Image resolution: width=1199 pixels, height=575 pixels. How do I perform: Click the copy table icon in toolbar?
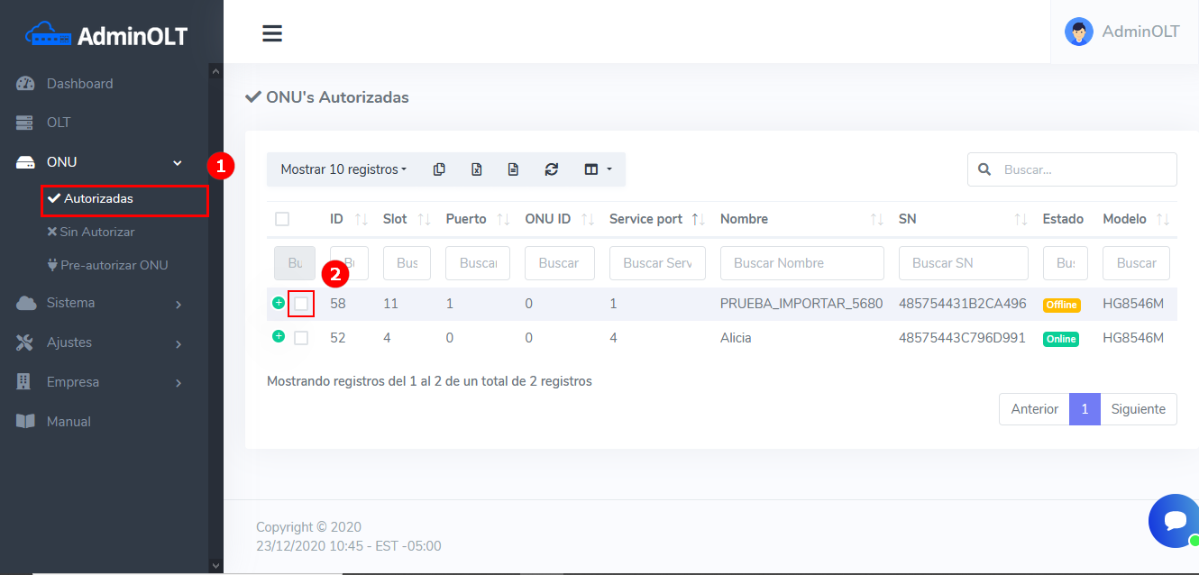439,169
